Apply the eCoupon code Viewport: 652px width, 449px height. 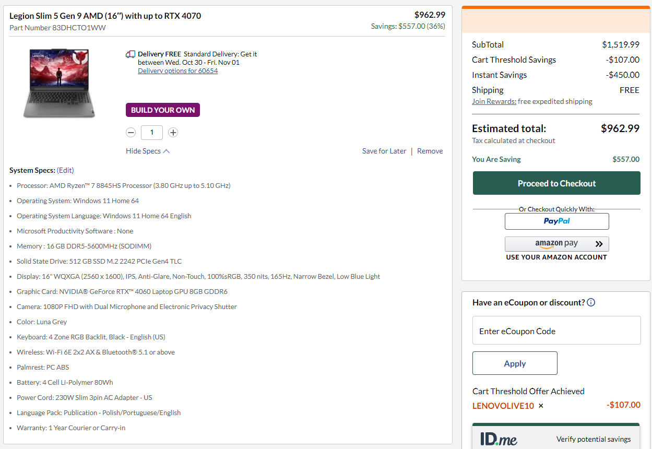[x=515, y=363]
